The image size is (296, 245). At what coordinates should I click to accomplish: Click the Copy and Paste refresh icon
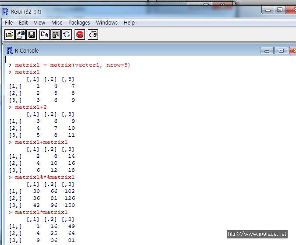[x=67, y=35]
